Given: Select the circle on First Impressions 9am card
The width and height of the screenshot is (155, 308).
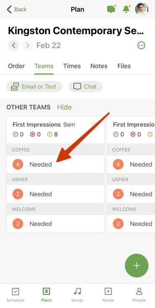Looking at the screenshot, I should tap(95, 125).
